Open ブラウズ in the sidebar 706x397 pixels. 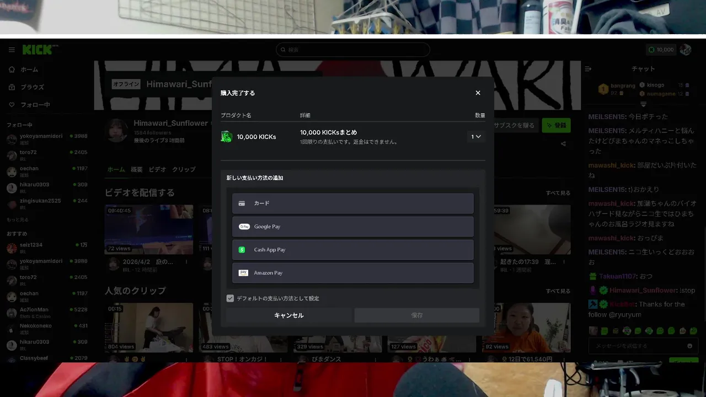pyautogui.click(x=32, y=87)
